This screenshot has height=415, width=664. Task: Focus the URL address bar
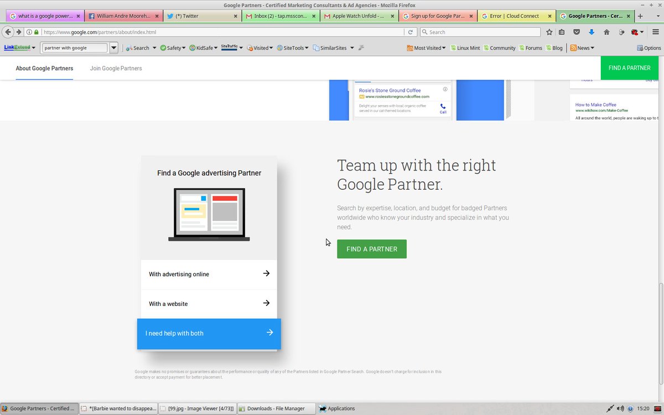(x=221, y=32)
